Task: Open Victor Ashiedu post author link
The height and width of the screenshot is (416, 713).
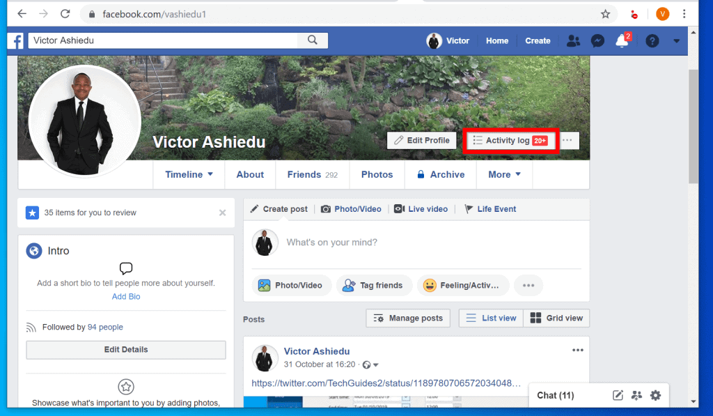Action: 317,351
